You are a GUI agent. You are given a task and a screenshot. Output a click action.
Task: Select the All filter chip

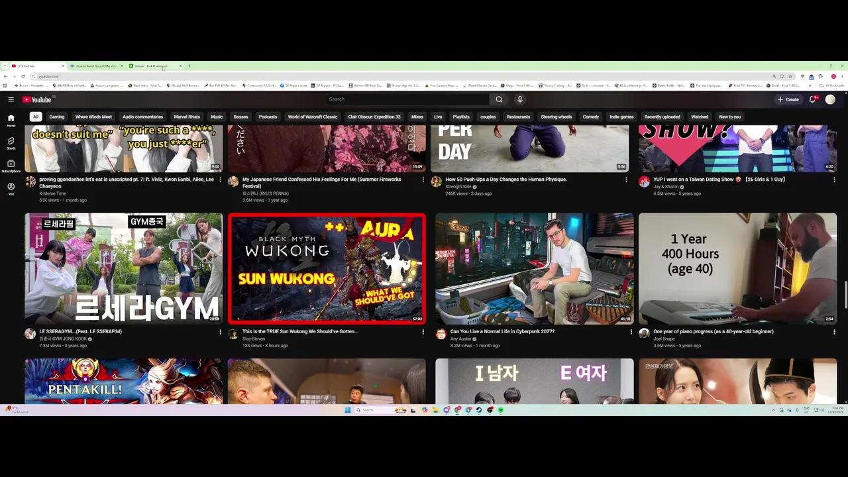[x=36, y=117]
